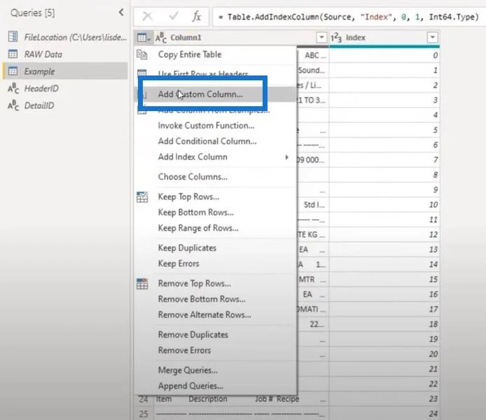Click the FileLocation parameter icon
This screenshot has width=486, height=420.
(x=13, y=36)
